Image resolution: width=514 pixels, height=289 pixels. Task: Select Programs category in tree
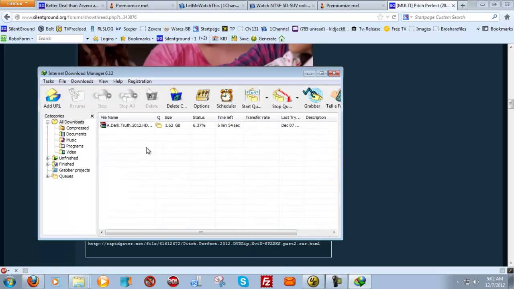[75, 146]
